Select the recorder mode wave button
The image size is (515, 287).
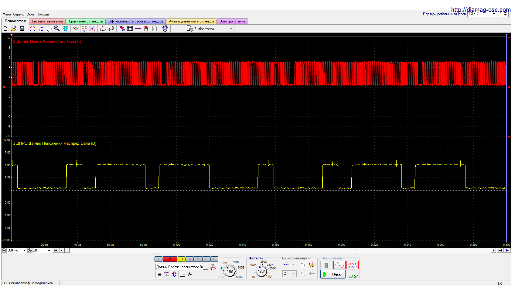click(x=353, y=265)
